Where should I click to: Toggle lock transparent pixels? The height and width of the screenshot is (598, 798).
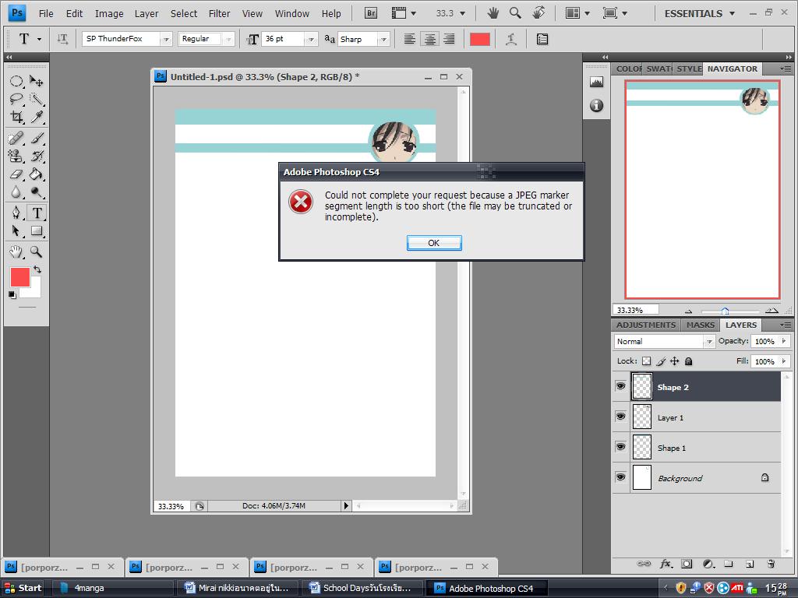click(x=646, y=361)
